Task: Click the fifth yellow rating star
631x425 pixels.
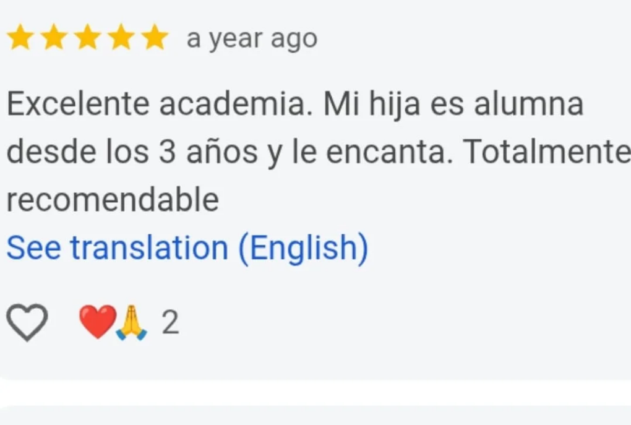Action: 154,38
